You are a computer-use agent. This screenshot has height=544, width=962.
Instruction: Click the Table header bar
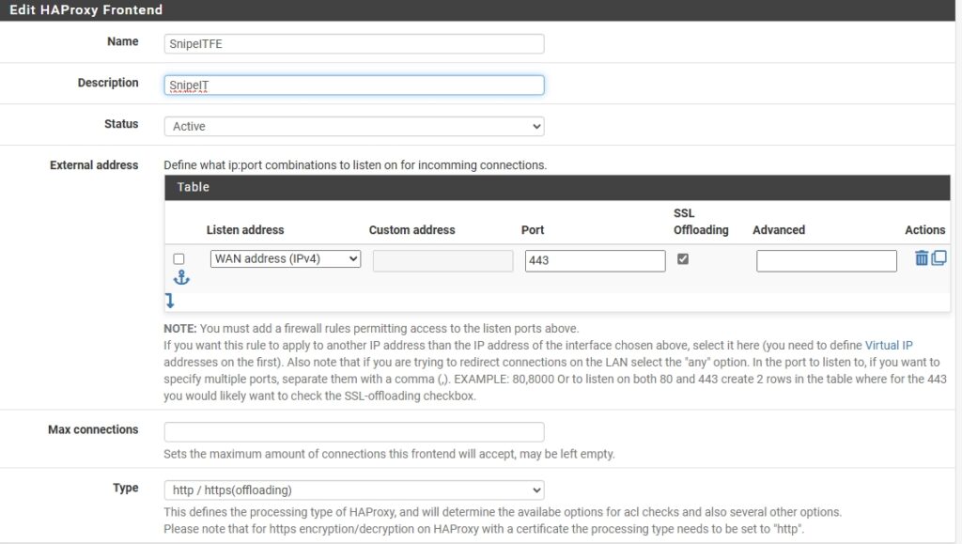557,188
